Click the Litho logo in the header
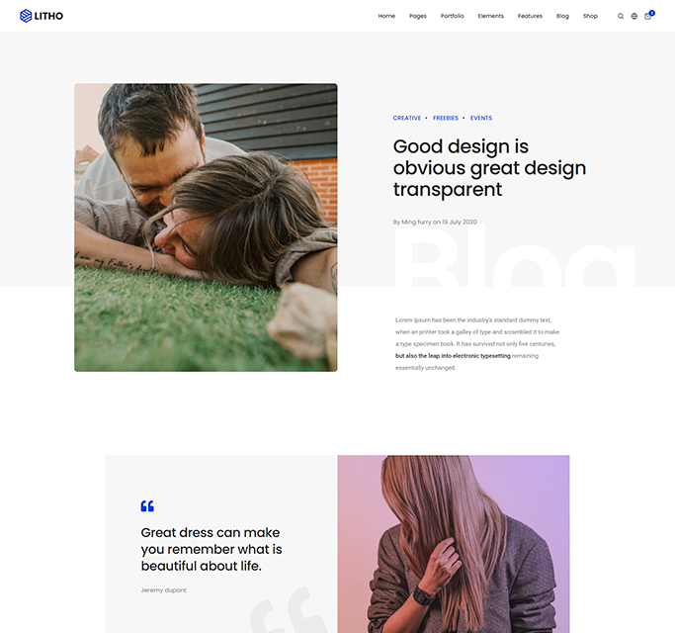The height and width of the screenshot is (633, 675). (x=42, y=16)
